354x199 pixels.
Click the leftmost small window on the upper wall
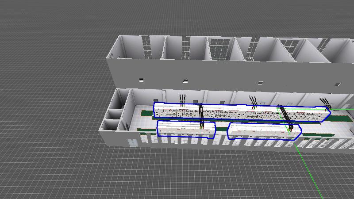click(x=141, y=80)
